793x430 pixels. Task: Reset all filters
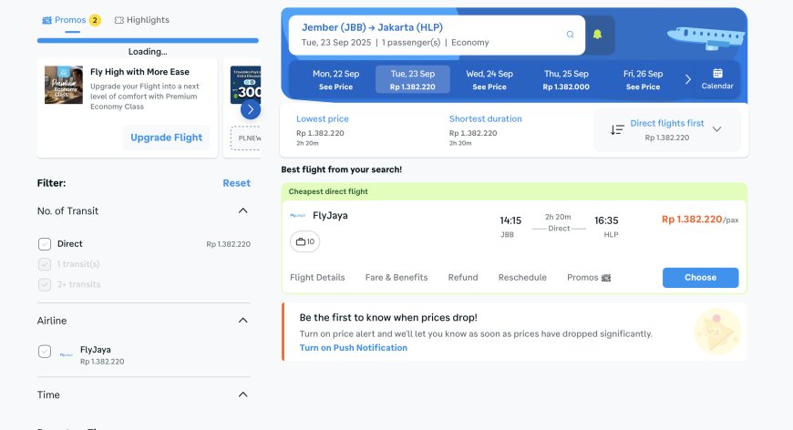237,183
